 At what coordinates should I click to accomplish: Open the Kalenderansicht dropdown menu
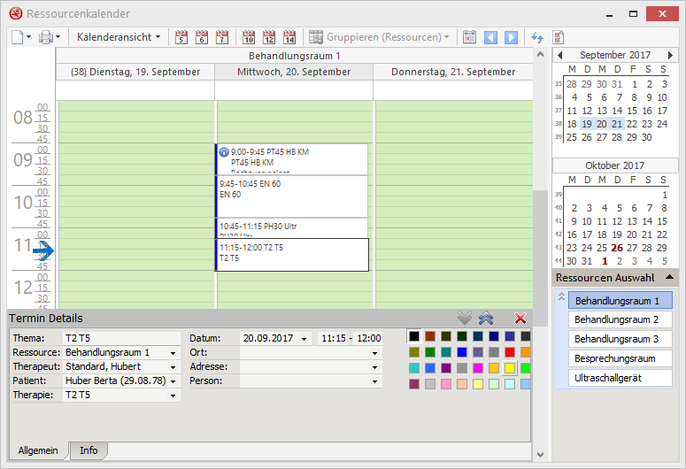tap(119, 37)
